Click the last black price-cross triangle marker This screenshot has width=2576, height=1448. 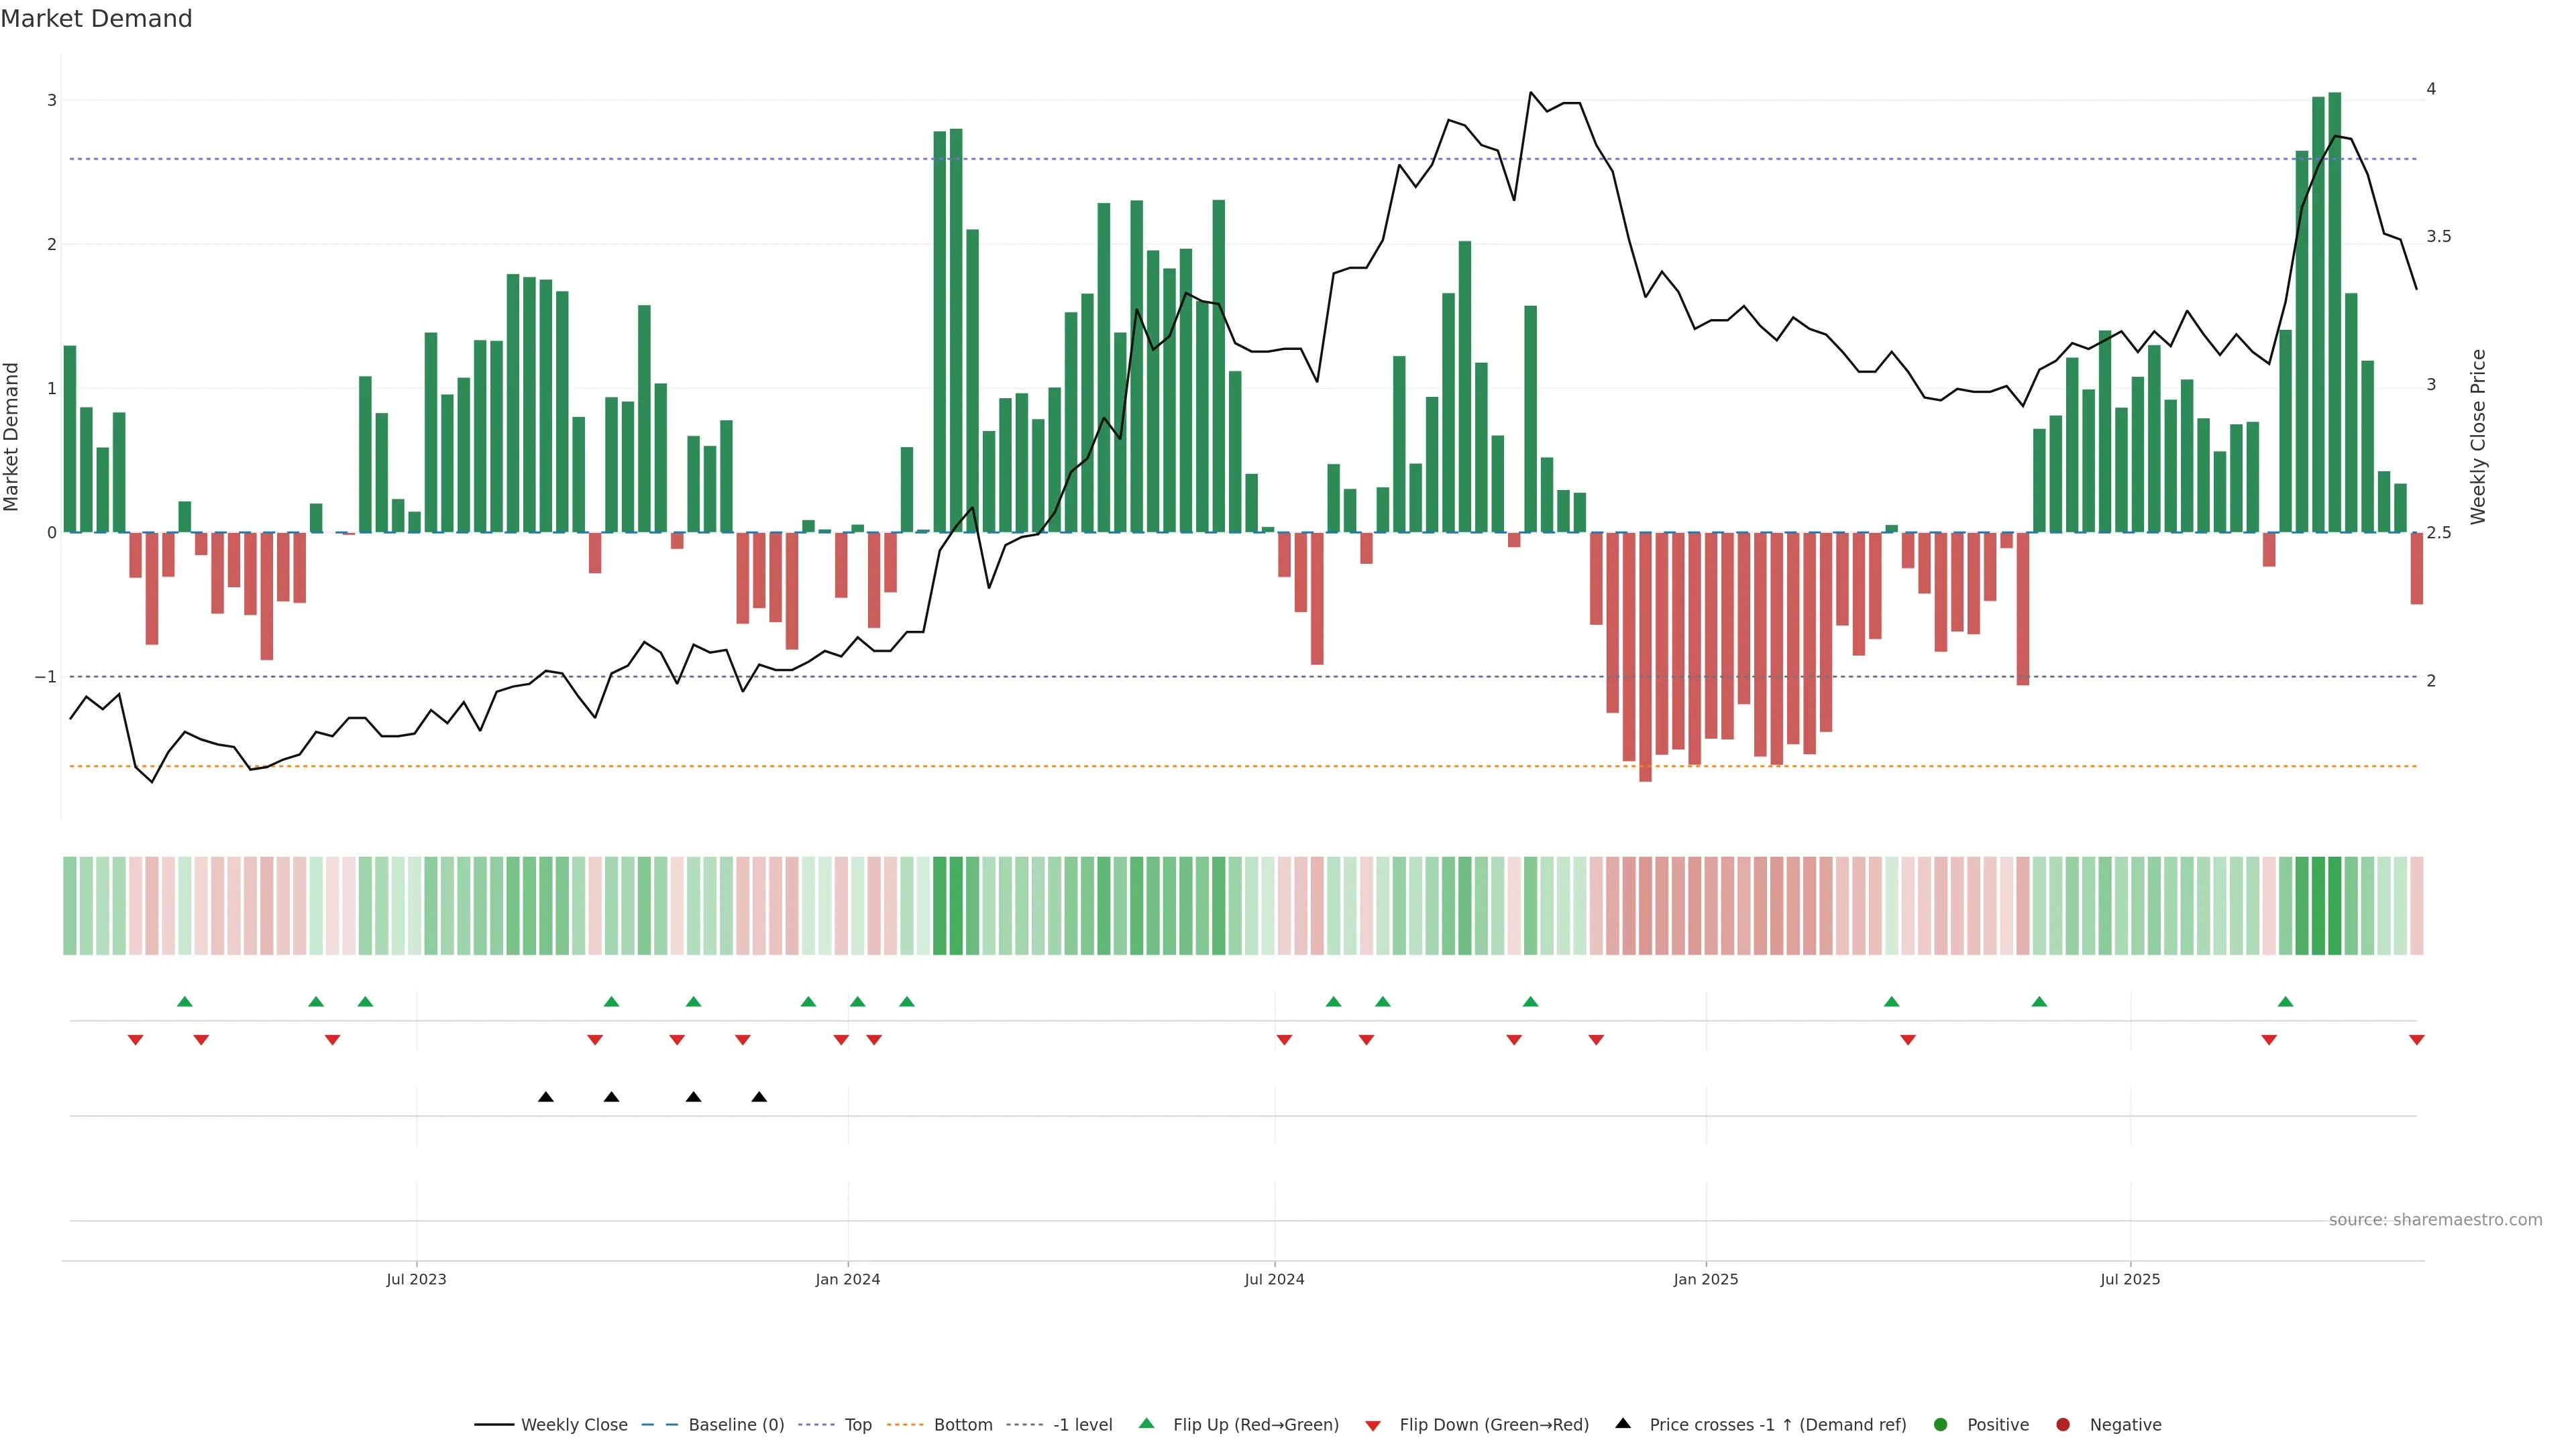[x=759, y=1097]
